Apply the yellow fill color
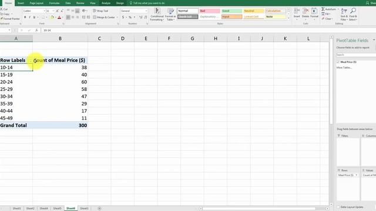376x211 pixels. tap(52, 17)
